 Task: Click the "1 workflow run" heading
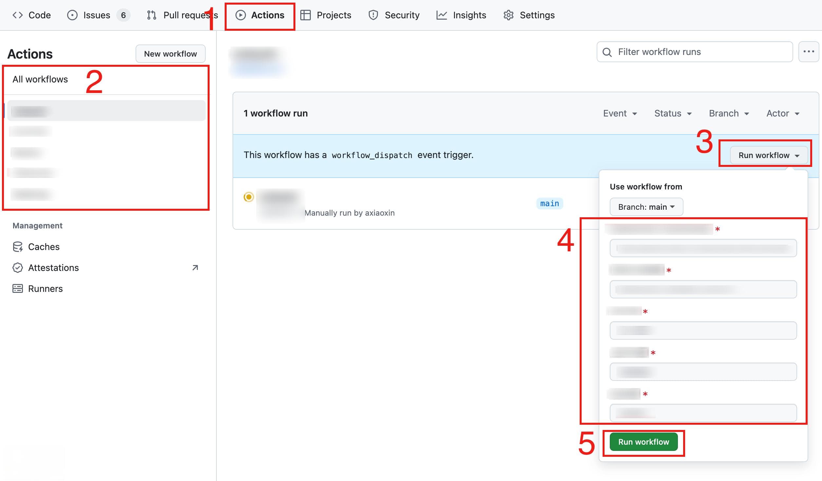275,113
